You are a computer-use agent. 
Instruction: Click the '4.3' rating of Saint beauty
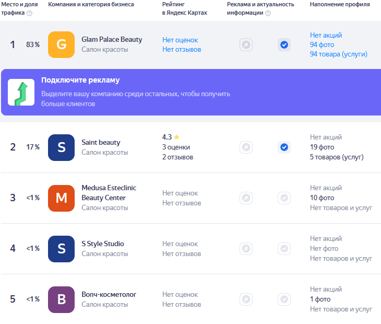click(167, 137)
